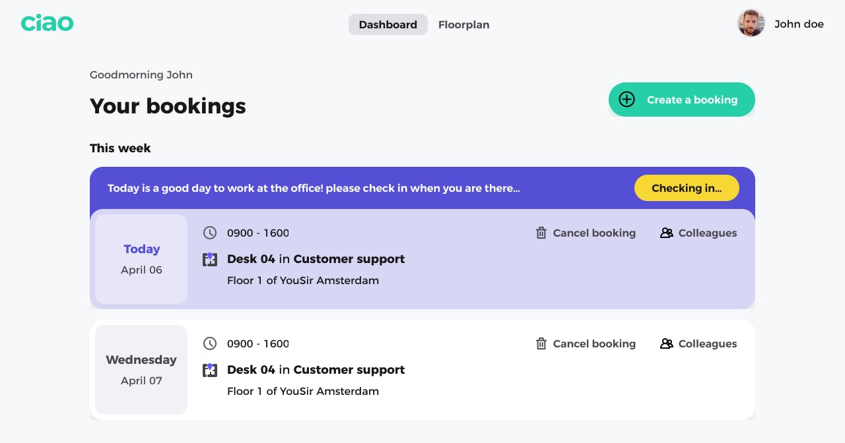Cancel booking for Wednesday April 07

coord(593,343)
